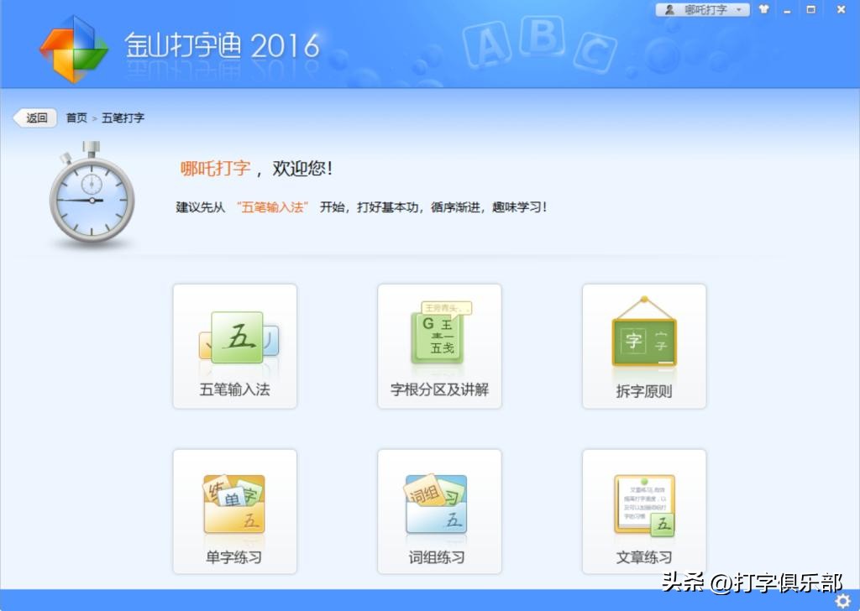Open the 词组练习 practice icon

tap(438, 504)
